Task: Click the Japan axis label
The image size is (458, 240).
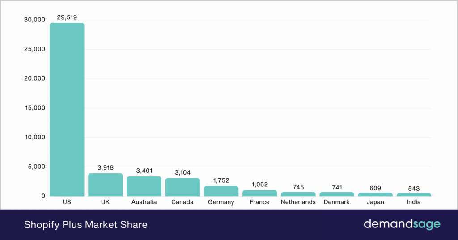Action: [x=375, y=202]
